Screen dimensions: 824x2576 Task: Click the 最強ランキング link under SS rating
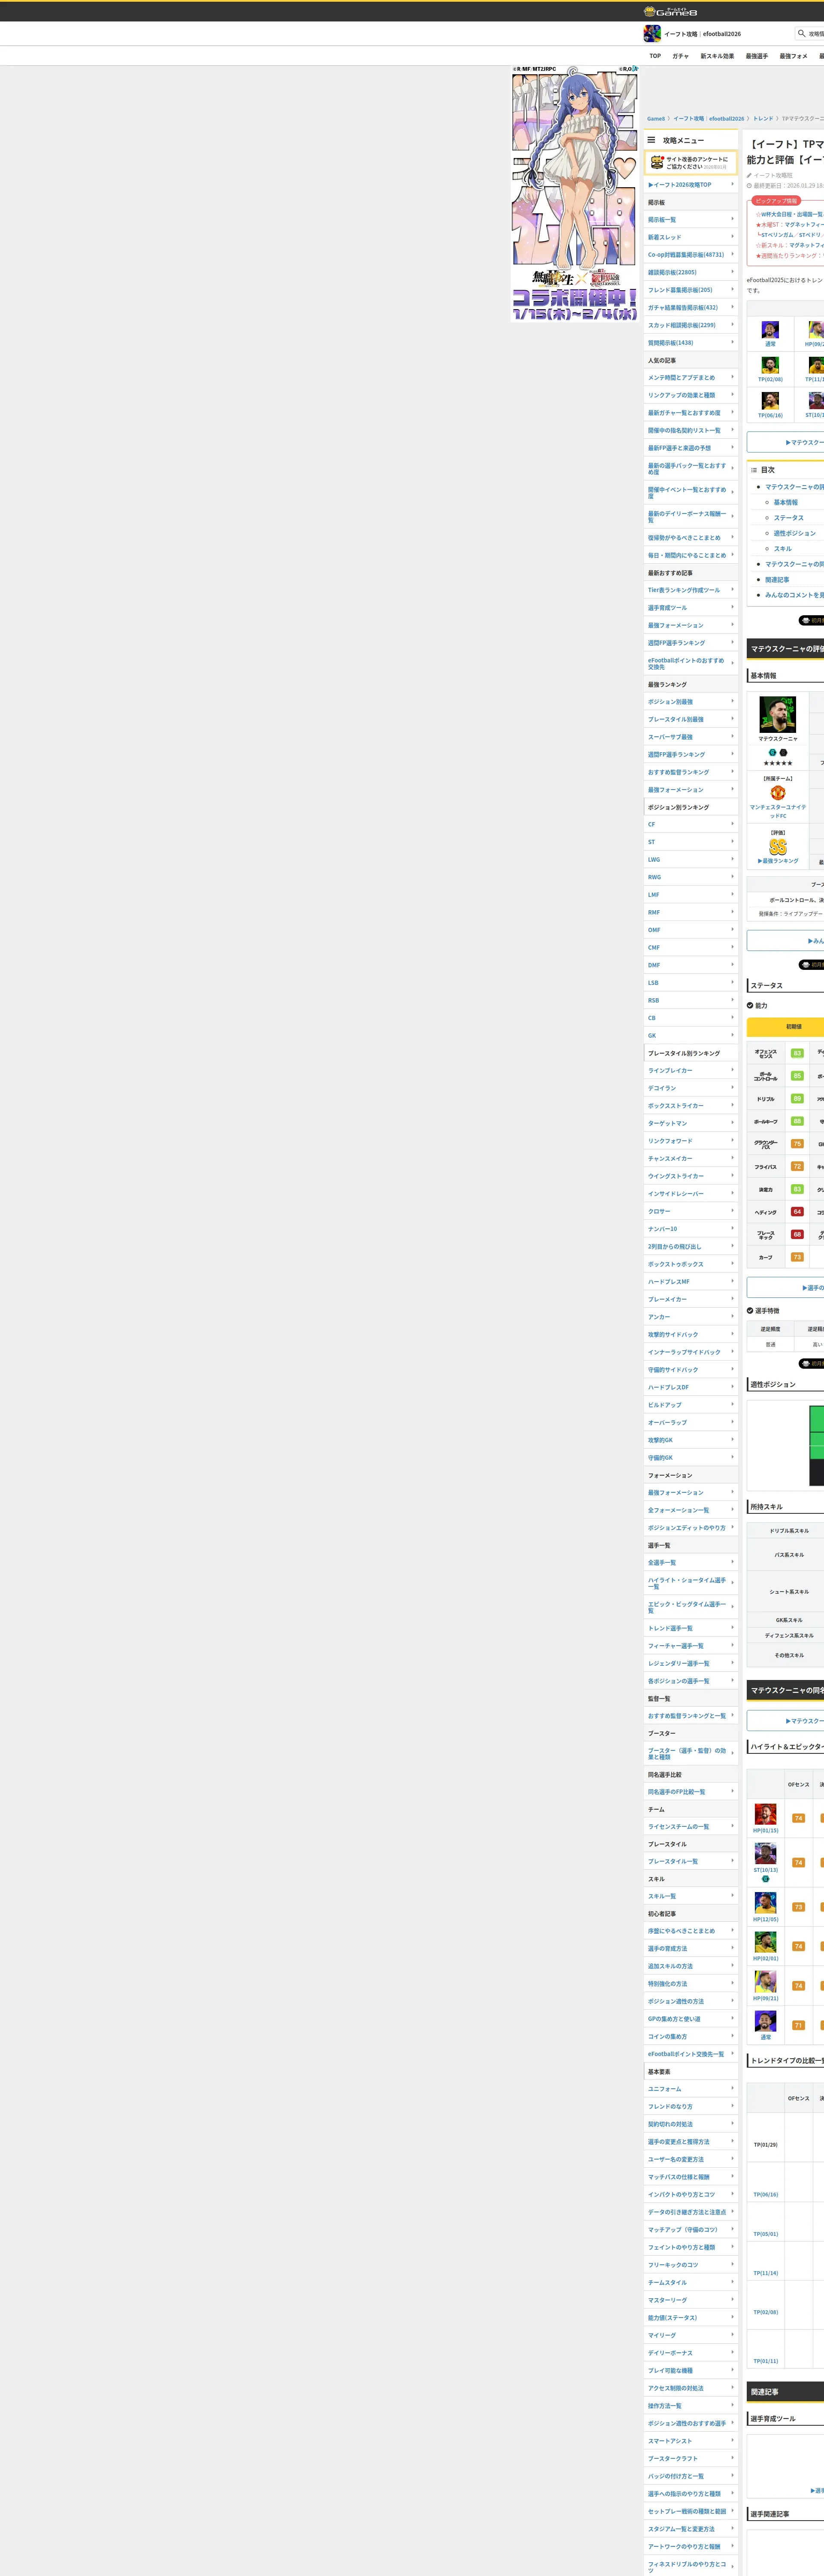click(x=778, y=861)
